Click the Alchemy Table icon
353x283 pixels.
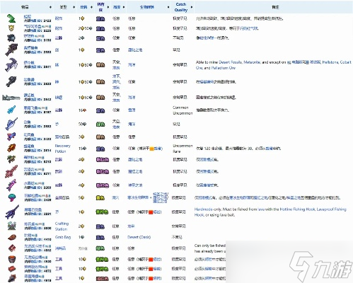tap(11, 226)
